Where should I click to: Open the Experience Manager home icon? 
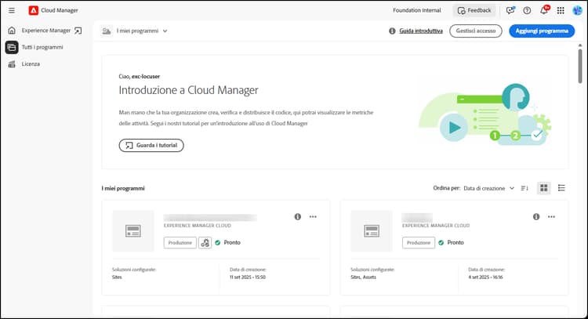[x=12, y=31]
